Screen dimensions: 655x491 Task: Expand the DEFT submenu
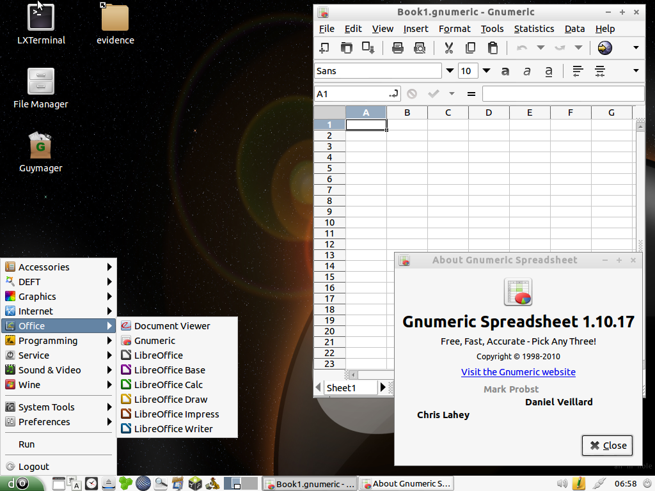tap(58, 282)
